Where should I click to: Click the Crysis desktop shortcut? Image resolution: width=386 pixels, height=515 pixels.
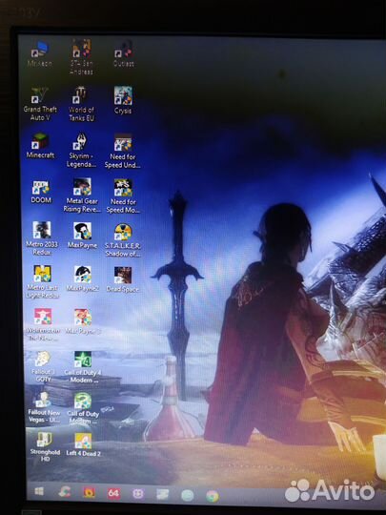123,100
